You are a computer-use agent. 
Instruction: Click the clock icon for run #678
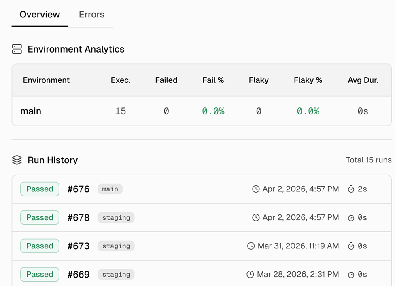(x=256, y=217)
